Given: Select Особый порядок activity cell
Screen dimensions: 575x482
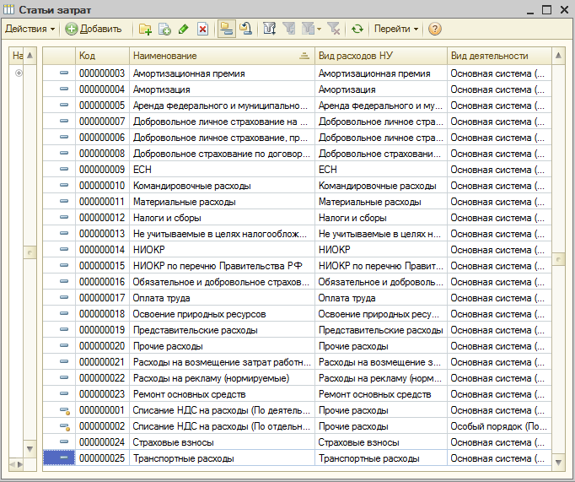Looking at the screenshot, I should click(499, 426).
